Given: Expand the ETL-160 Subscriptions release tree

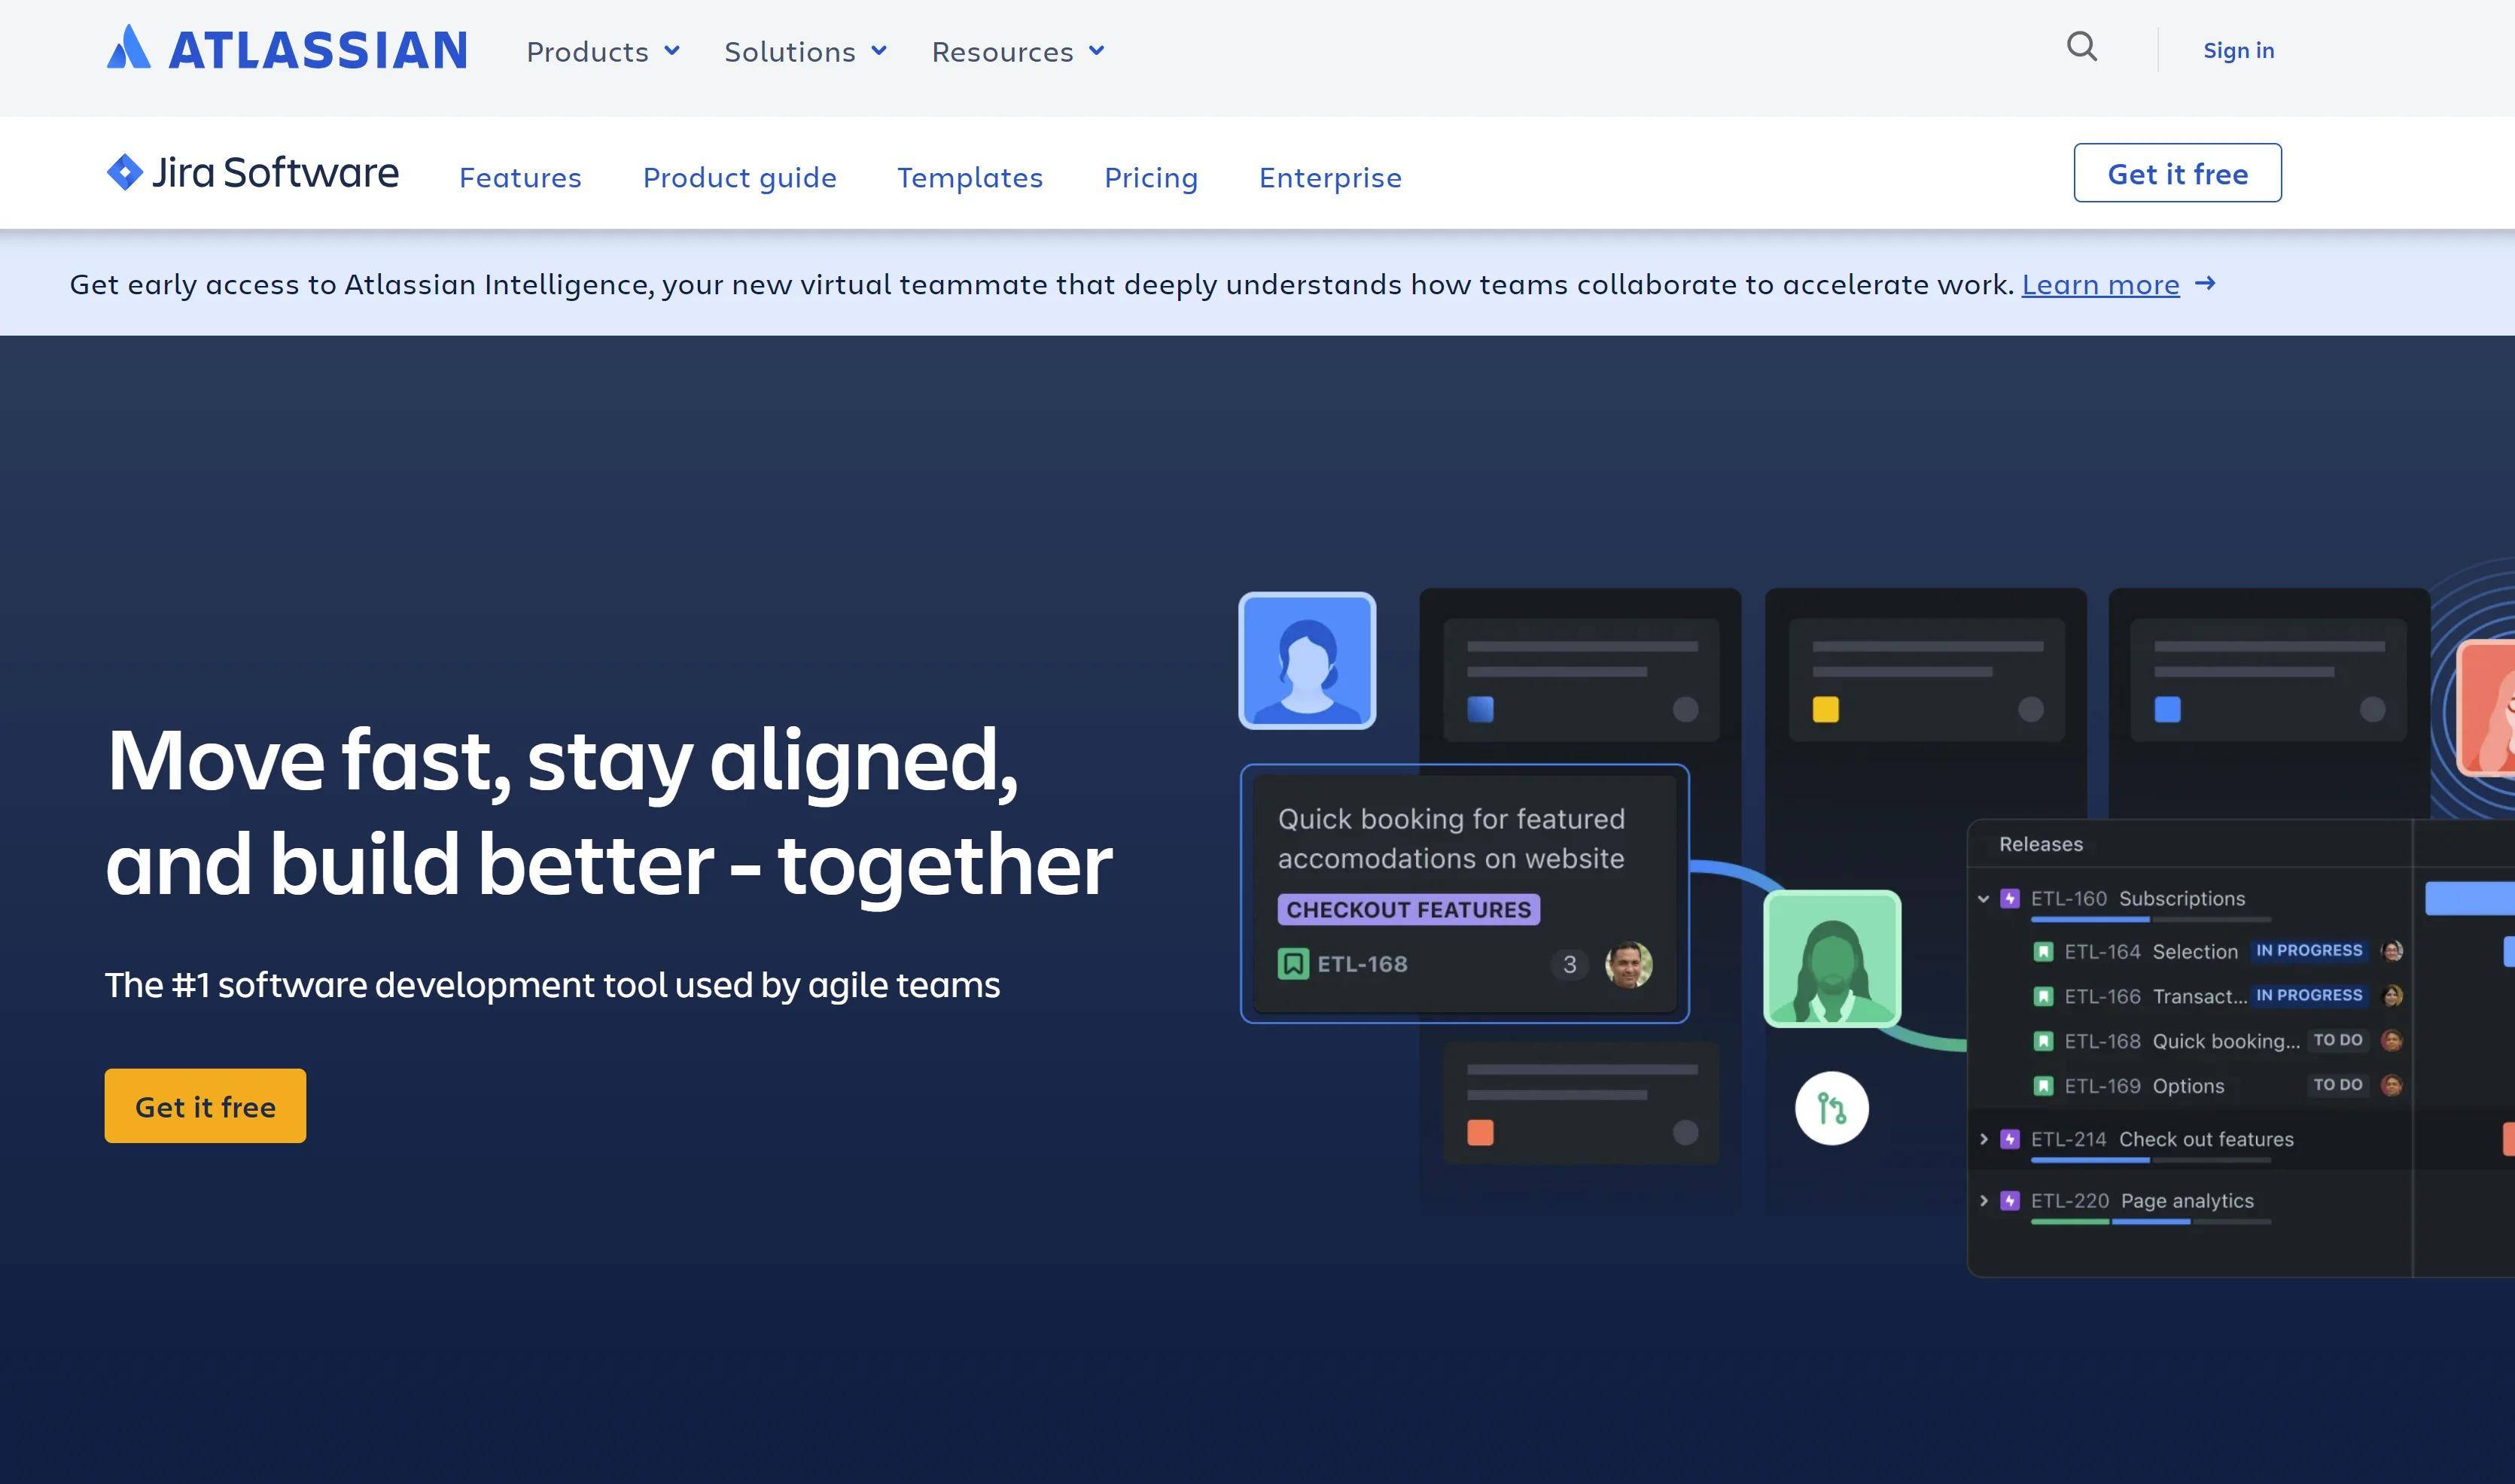Looking at the screenshot, I should click(1983, 898).
